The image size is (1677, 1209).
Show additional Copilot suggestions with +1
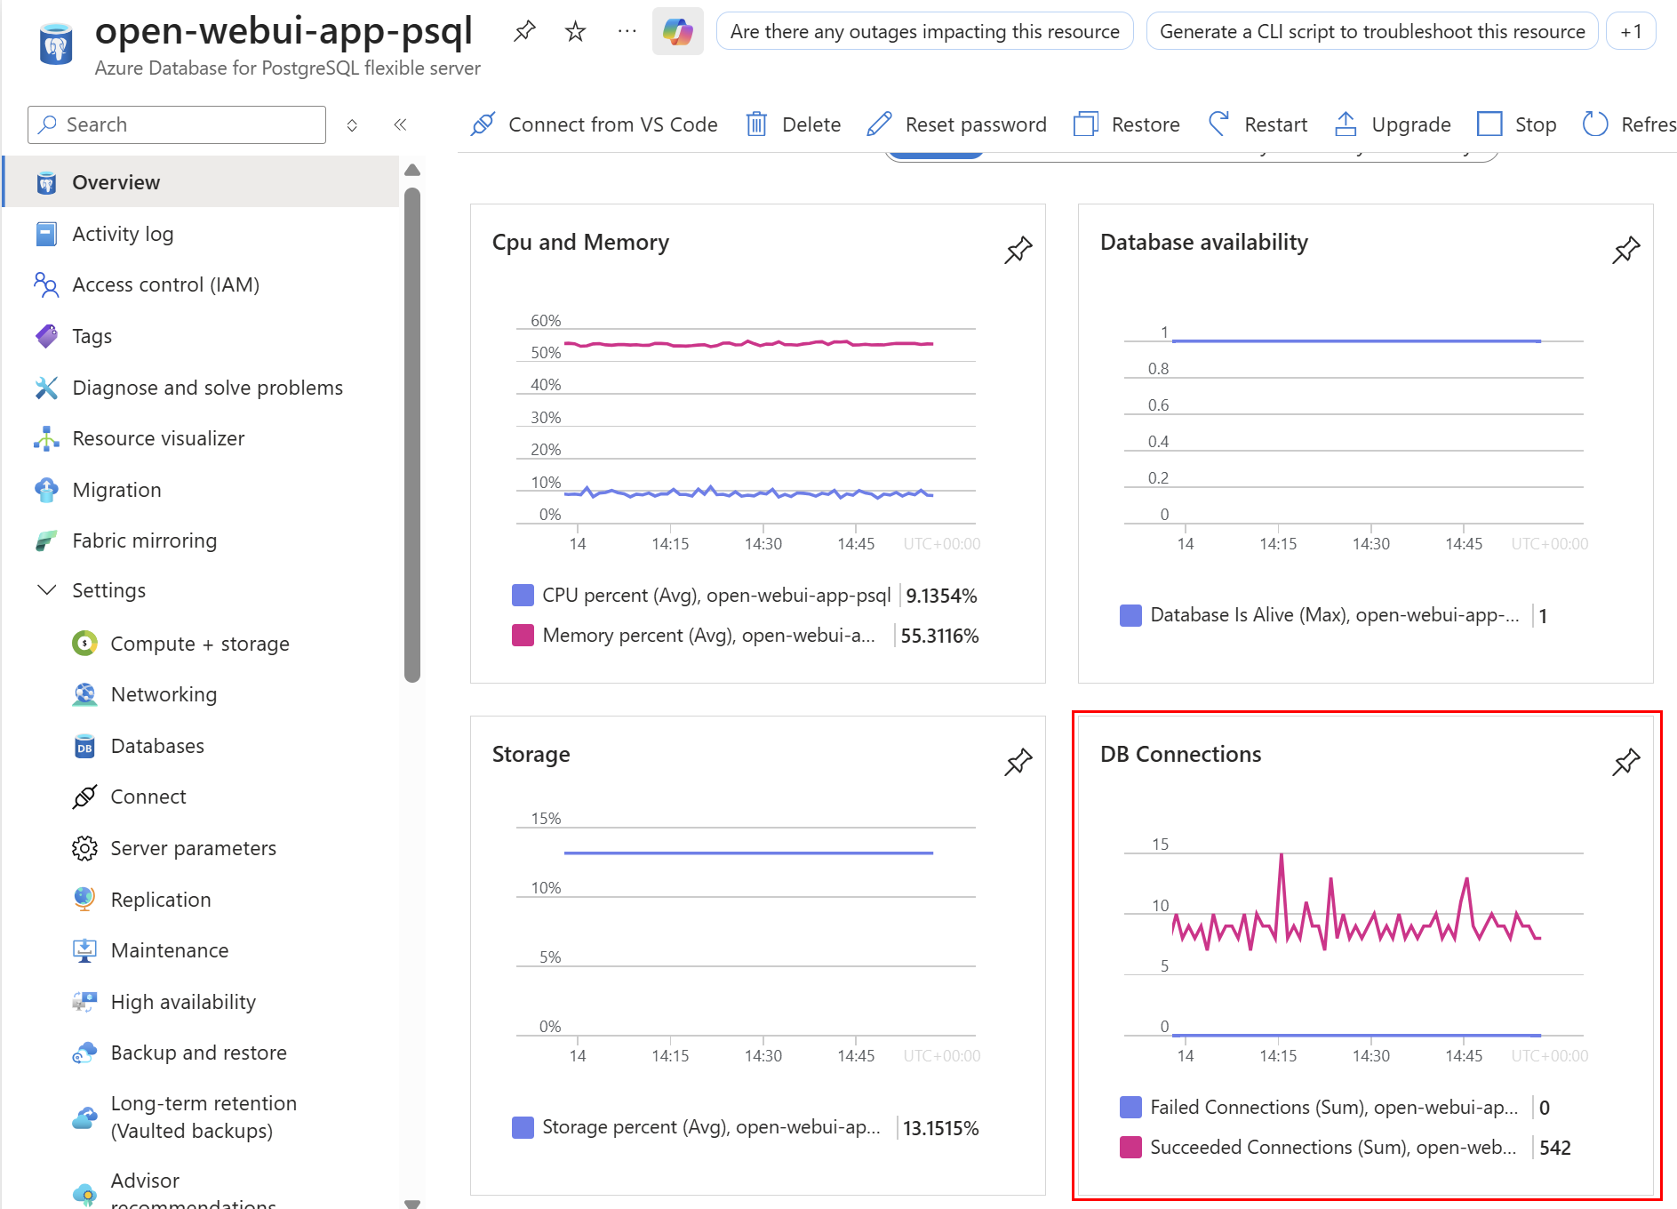tap(1630, 32)
